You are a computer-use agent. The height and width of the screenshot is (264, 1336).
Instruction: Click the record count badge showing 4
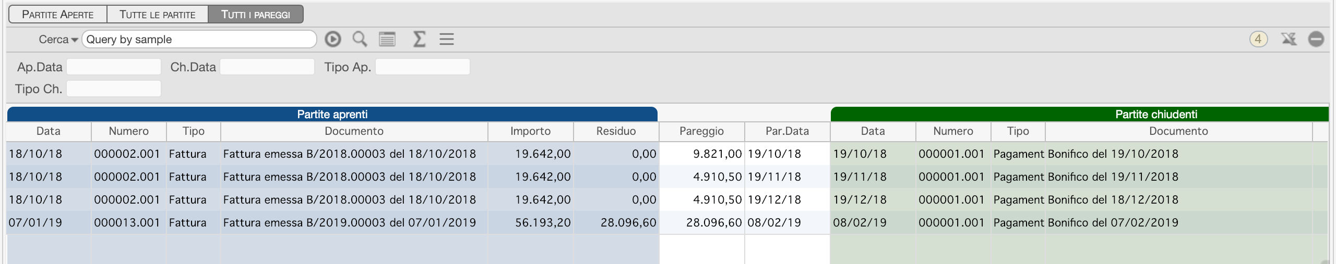point(1258,39)
